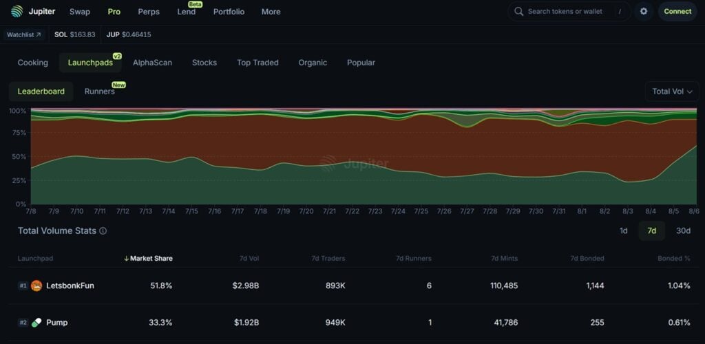This screenshot has height=344, width=705.
Task: Open Portfolio
Action: tap(229, 12)
